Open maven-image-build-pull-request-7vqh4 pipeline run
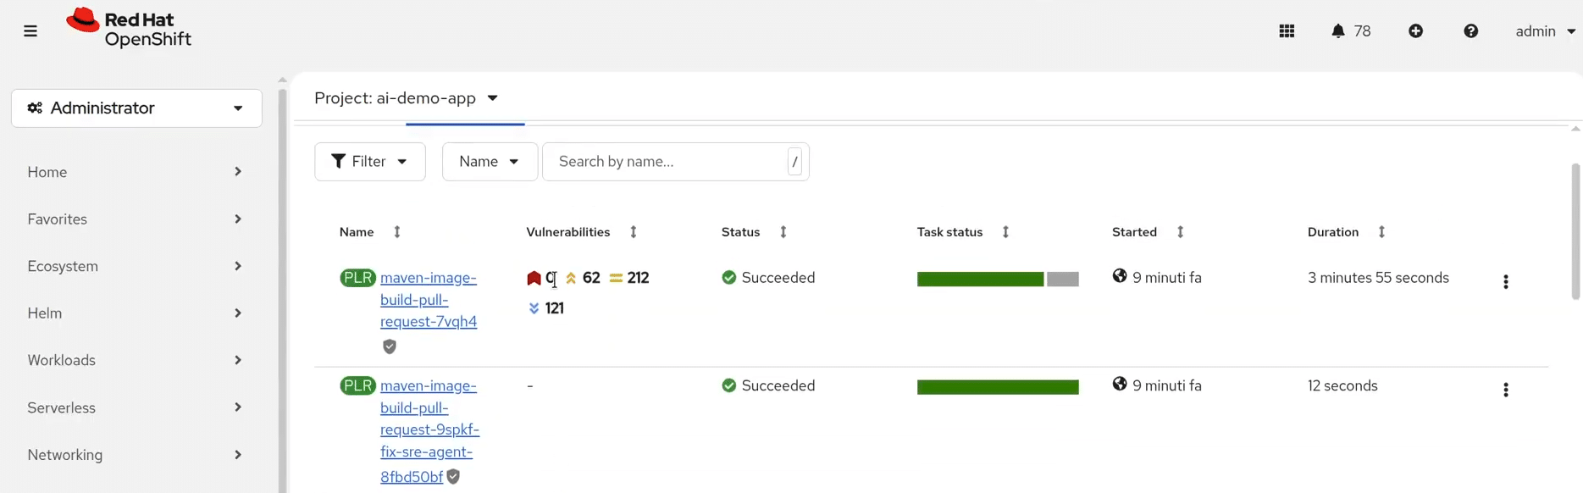1583x493 pixels. point(429,300)
